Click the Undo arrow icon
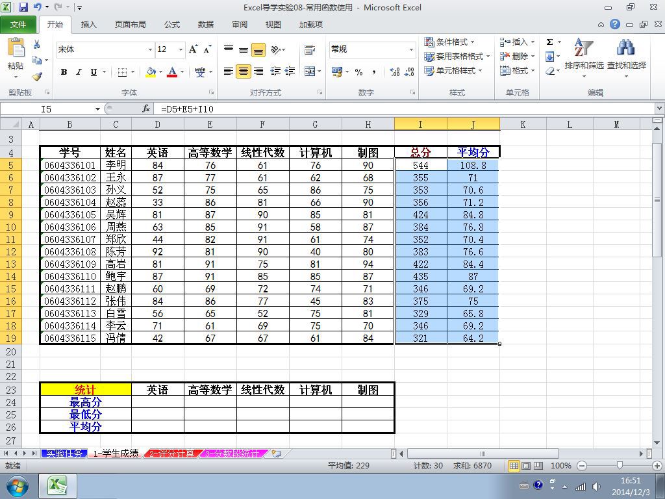665x499 pixels. [x=37, y=7]
